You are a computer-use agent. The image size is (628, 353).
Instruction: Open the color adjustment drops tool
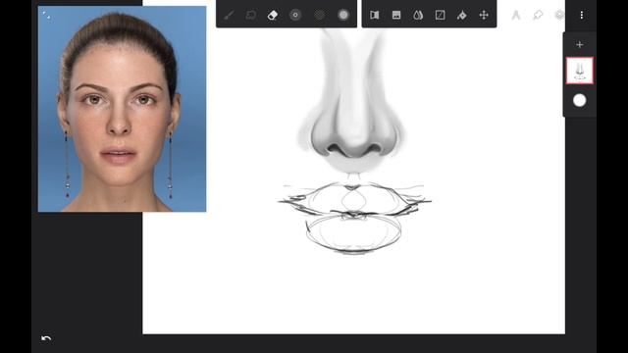coord(418,16)
